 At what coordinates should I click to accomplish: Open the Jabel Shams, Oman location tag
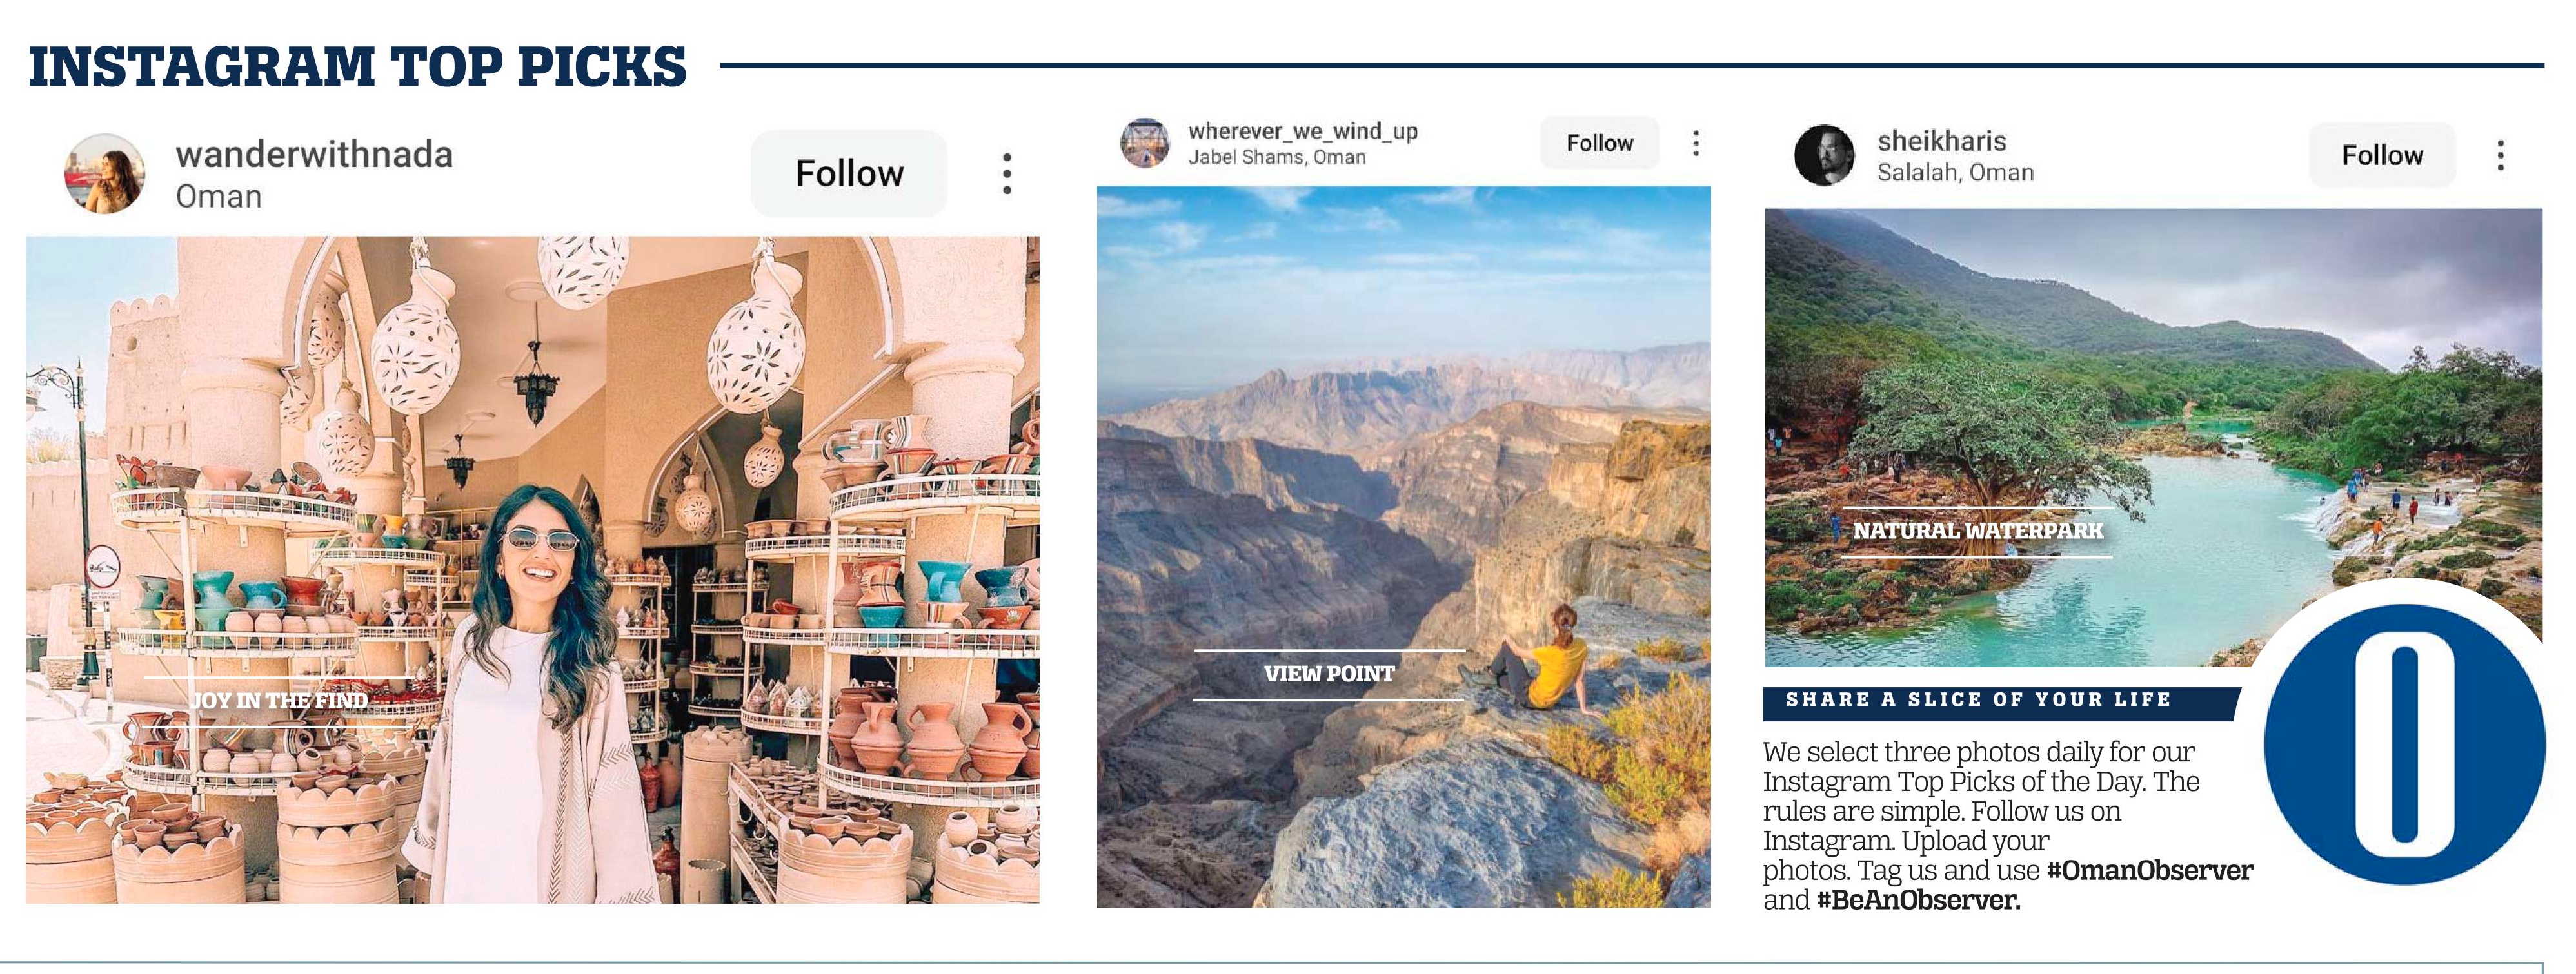pyautogui.click(x=1277, y=157)
